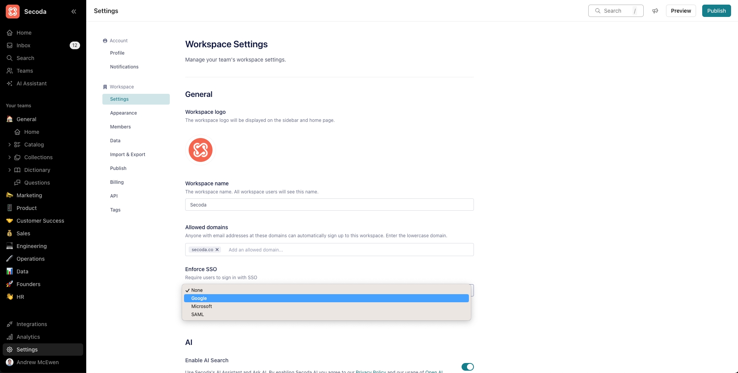Click the top Search bar
This screenshot has width=738, height=373.
coord(616,11)
